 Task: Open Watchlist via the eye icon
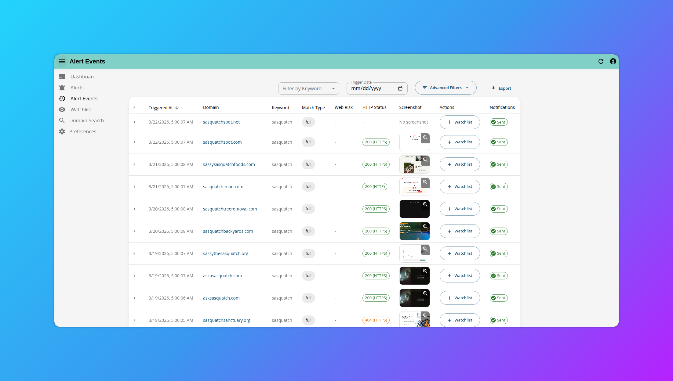62,110
